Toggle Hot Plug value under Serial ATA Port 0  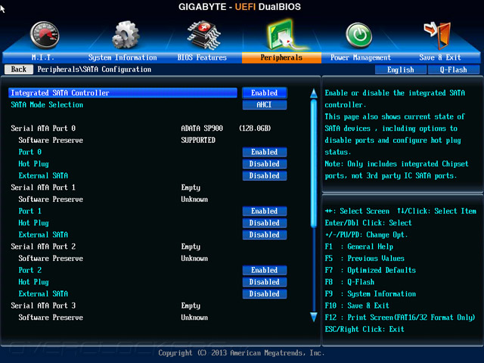pos(264,163)
